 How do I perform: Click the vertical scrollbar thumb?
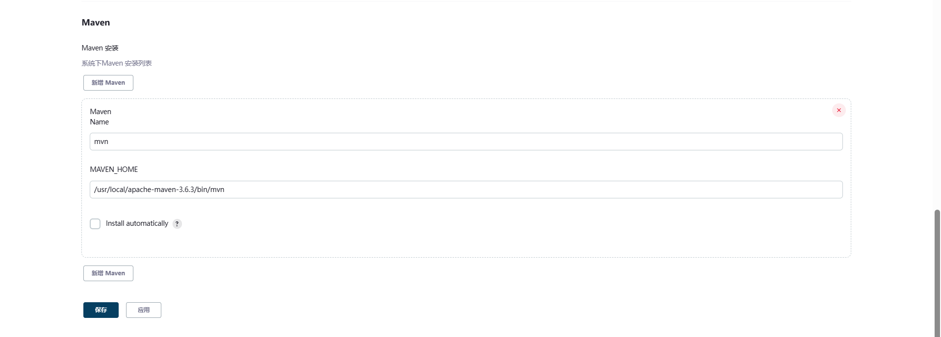(937, 273)
